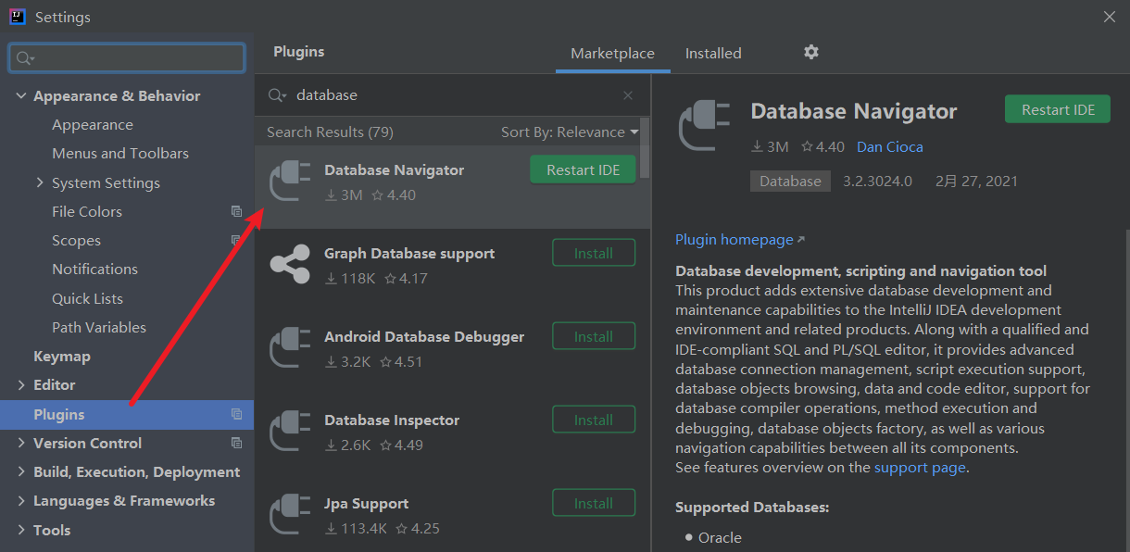Clear the database search text

[628, 95]
